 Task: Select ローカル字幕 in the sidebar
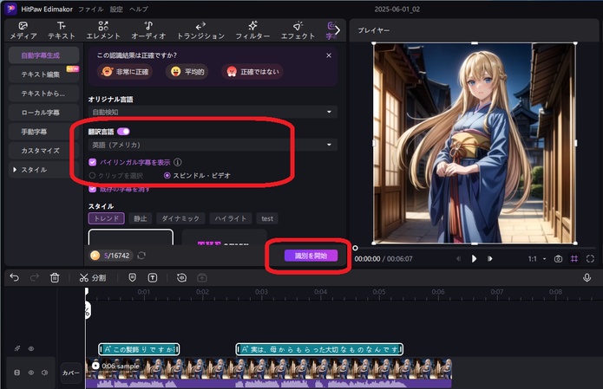(43, 113)
